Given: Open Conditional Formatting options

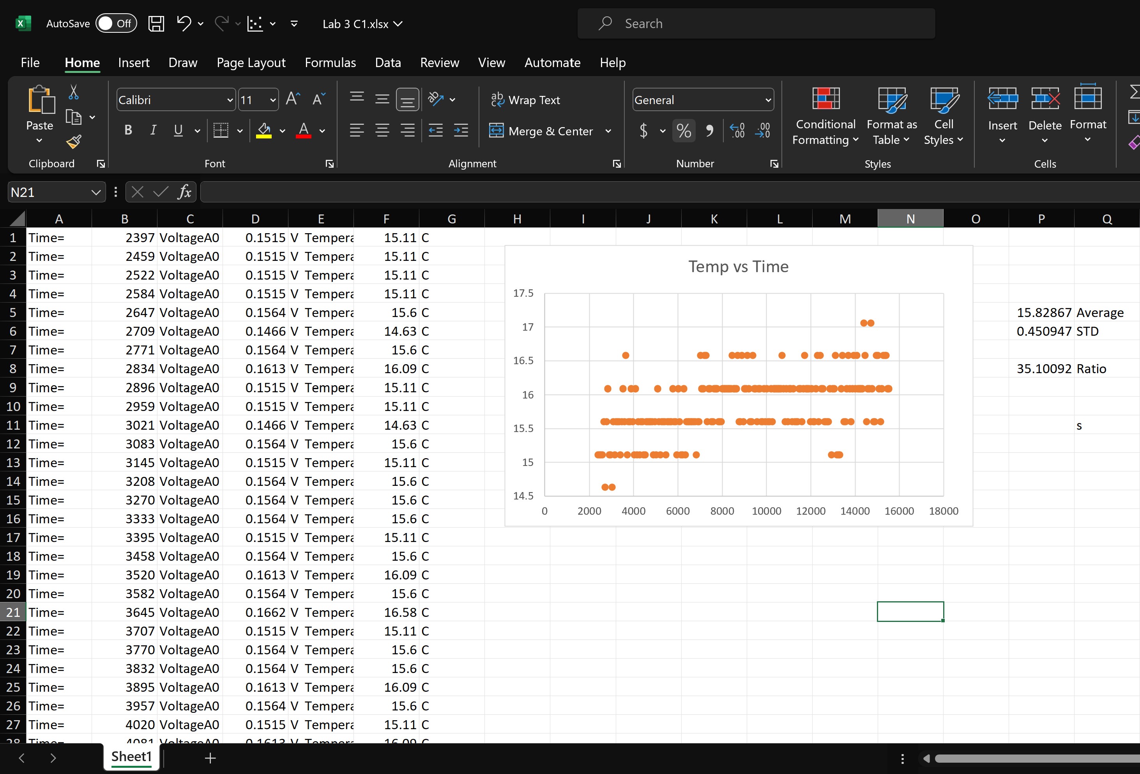Looking at the screenshot, I should point(825,116).
